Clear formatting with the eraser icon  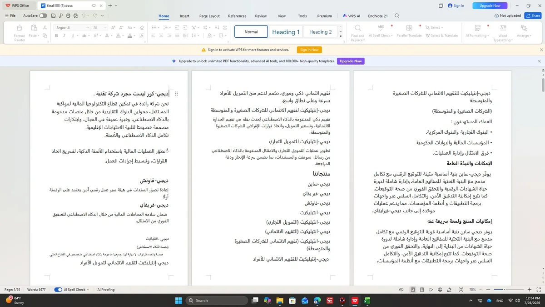pyautogui.click(x=142, y=28)
